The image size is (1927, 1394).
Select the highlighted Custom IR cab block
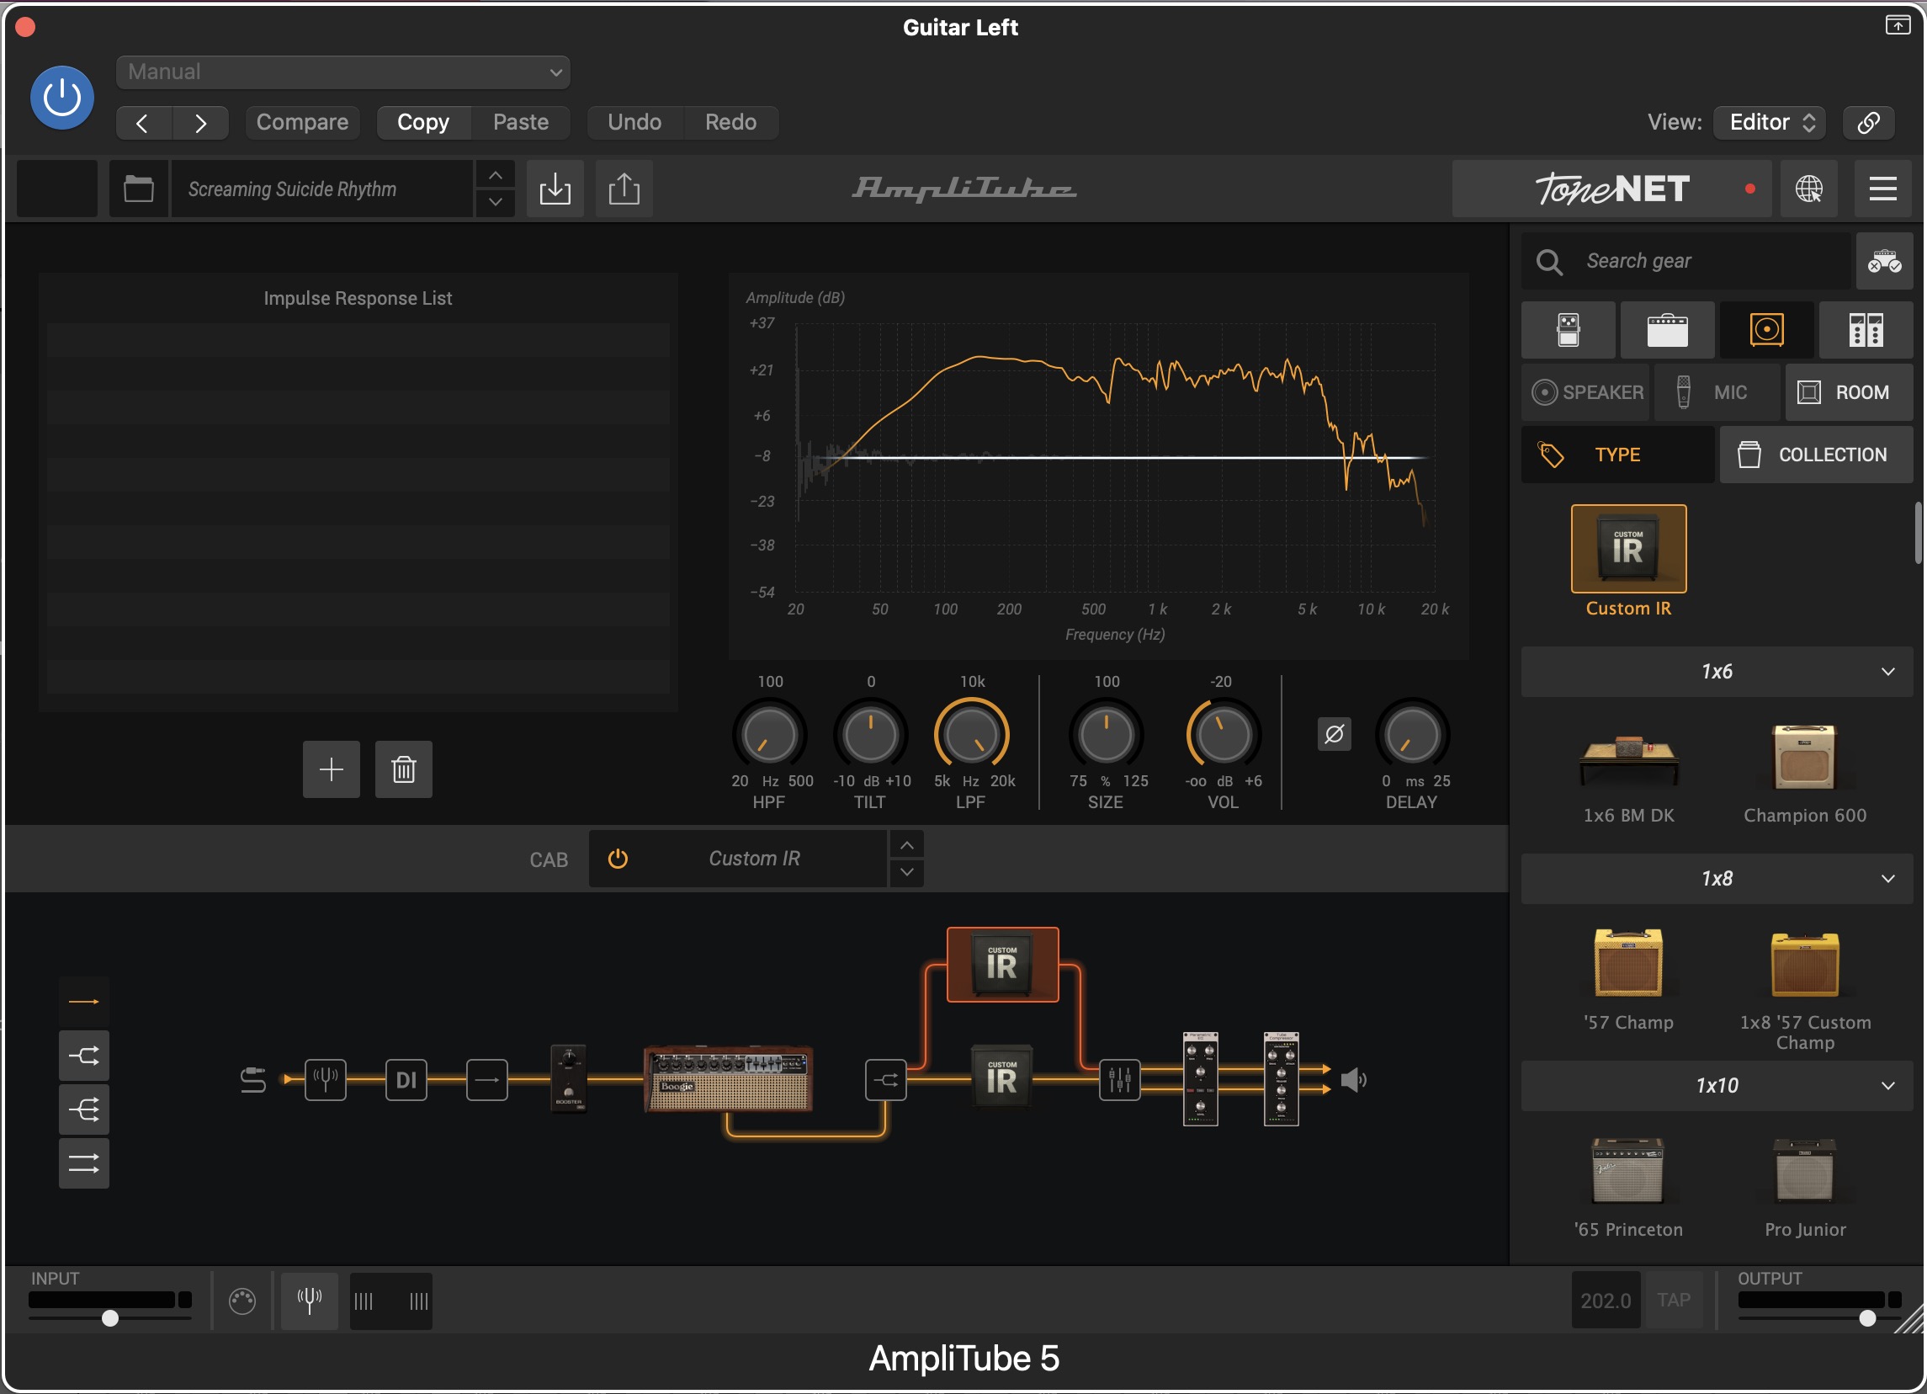point(1002,966)
